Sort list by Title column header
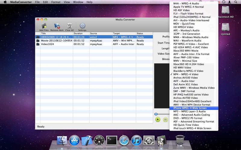 57,33
